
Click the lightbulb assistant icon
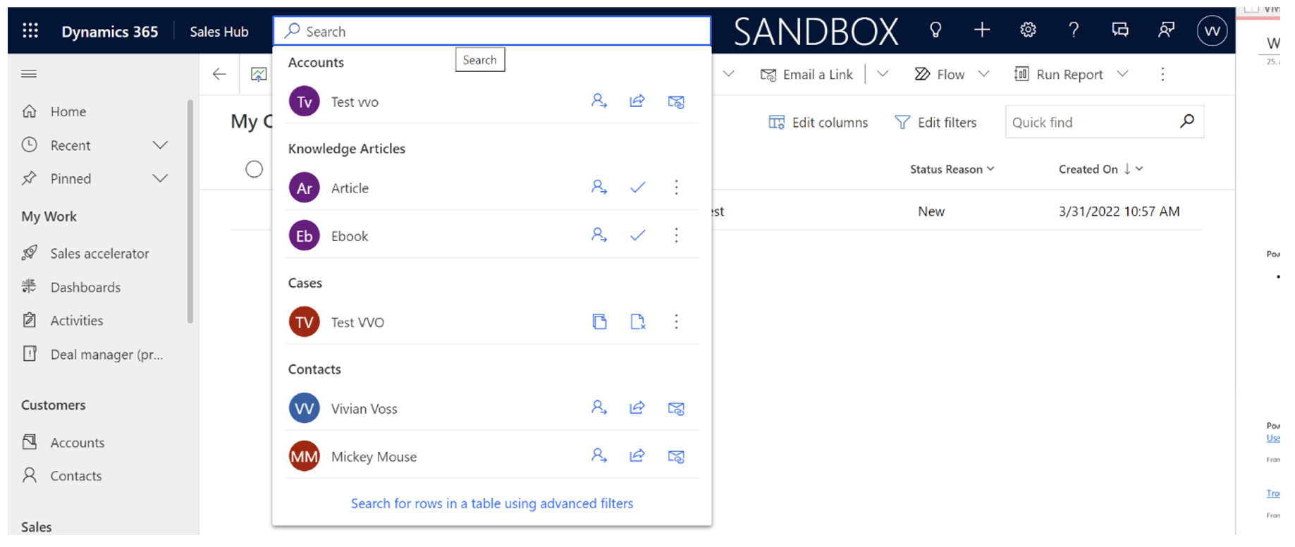pos(935,30)
